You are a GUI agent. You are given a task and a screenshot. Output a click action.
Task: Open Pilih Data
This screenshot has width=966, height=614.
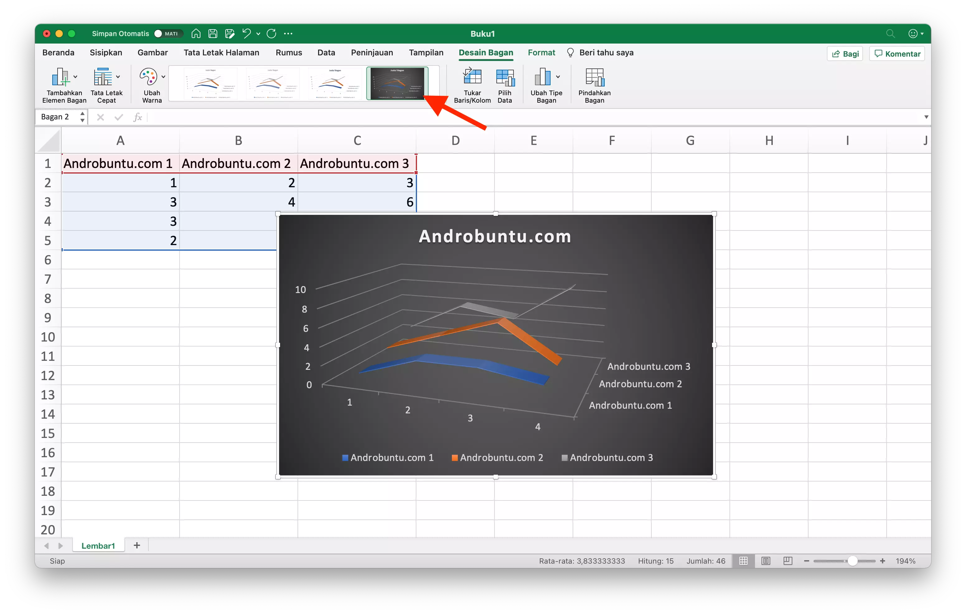click(505, 78)
